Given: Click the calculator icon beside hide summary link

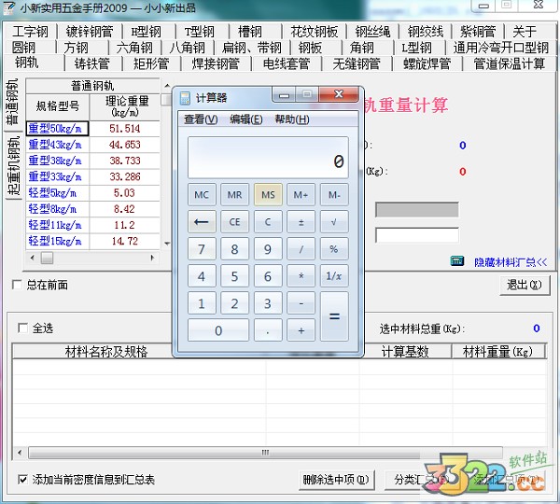Looking at the screenshot, I should (x=456, y=261).
